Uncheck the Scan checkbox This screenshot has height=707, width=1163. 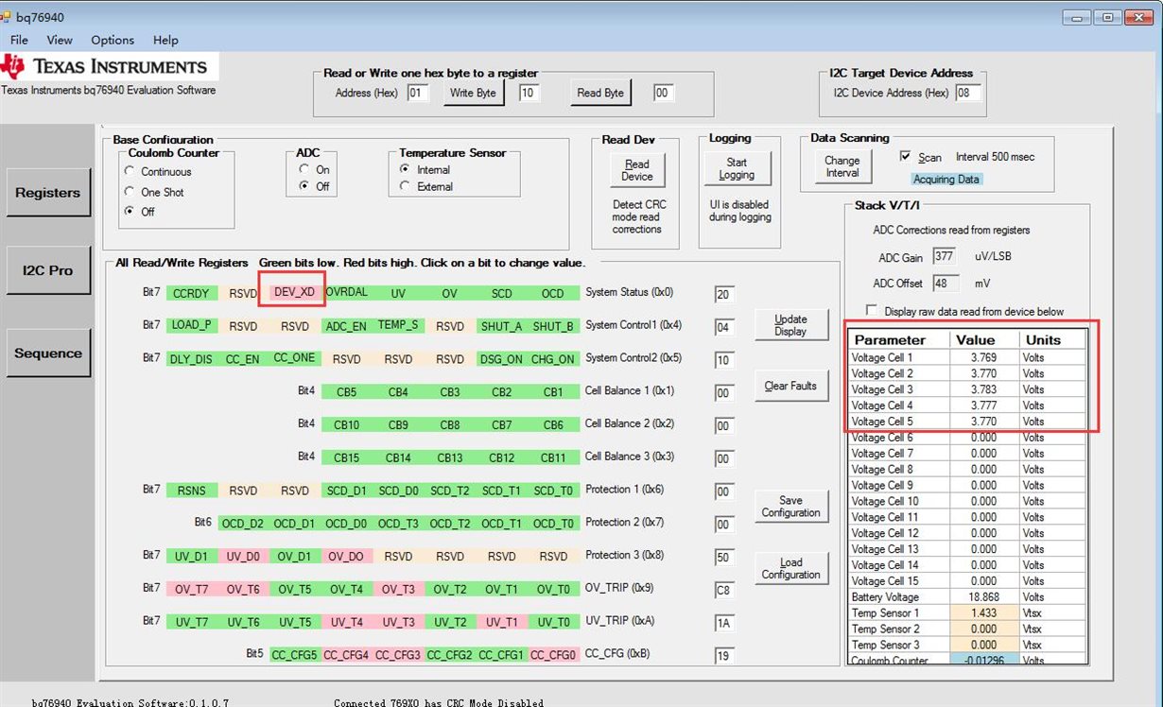[906, 157]
